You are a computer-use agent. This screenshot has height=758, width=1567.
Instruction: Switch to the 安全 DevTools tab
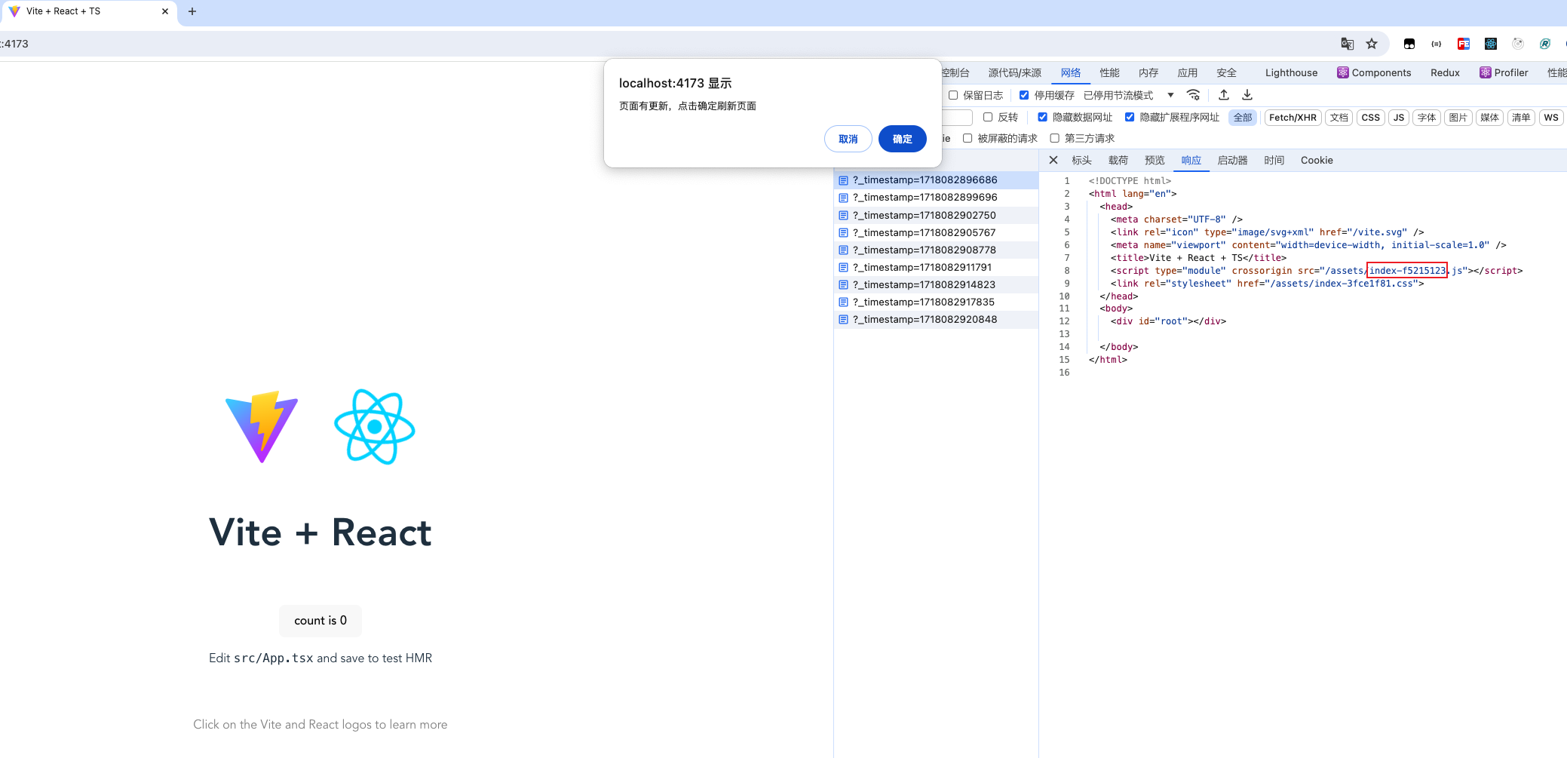1226,72
